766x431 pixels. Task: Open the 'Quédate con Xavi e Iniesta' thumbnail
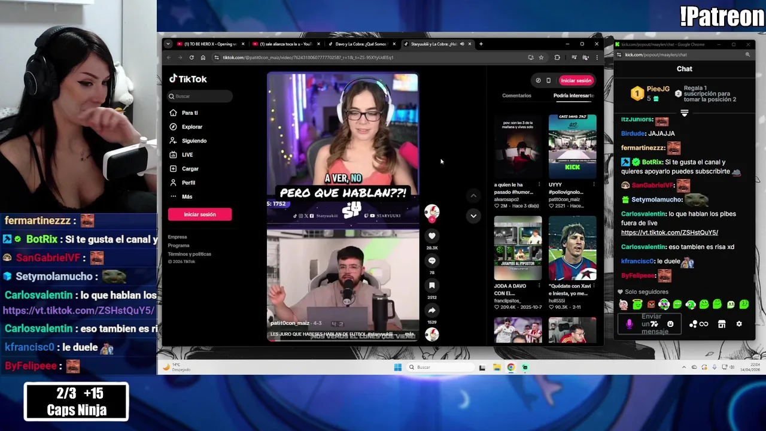pos(572,248)
